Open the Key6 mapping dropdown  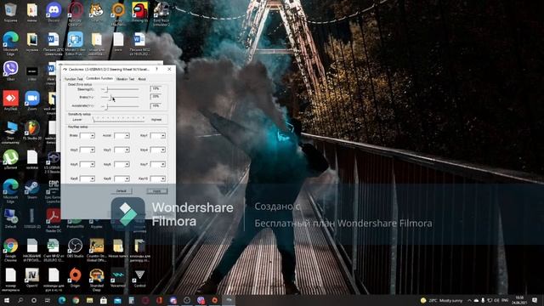[122, 164]
